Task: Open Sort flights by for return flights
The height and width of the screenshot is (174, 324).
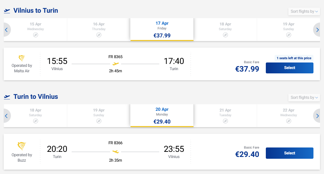Action: tap(304, 97)
